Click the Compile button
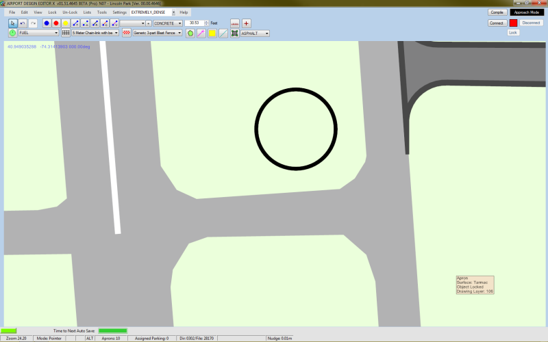 497,12
